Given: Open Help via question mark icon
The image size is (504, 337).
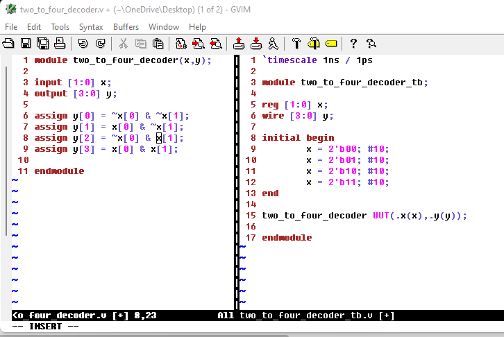Looking at the screenshot, I should pyautogui.click(x=353, y=44).
